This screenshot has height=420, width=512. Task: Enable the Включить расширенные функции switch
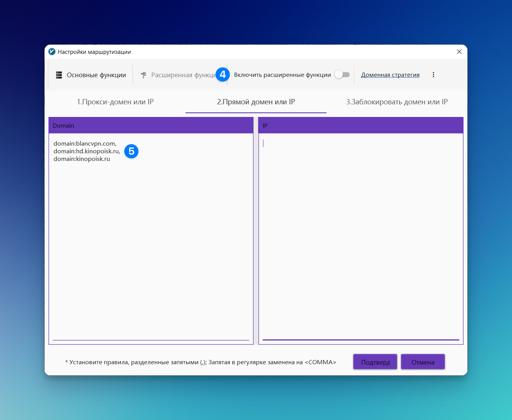342,75
